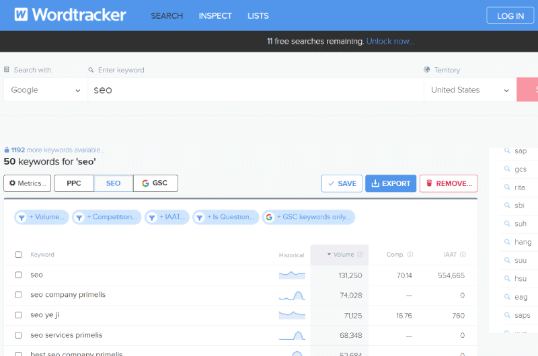This screenshot has width=538, height=356.
Task: Click the search icon beside sbi
Action: click(507, 206)
